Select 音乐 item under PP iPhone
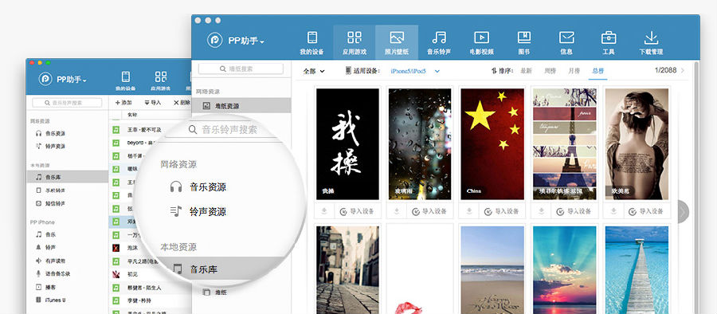This screenshot has width=717, height=314. pyautogui.click(x=45, y=234)
